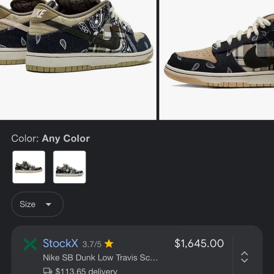
Task: Click the downward chevron next to the price
Action: [245, 260]
